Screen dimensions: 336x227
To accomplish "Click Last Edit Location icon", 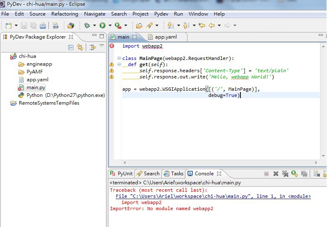I will tap(201, 25).
